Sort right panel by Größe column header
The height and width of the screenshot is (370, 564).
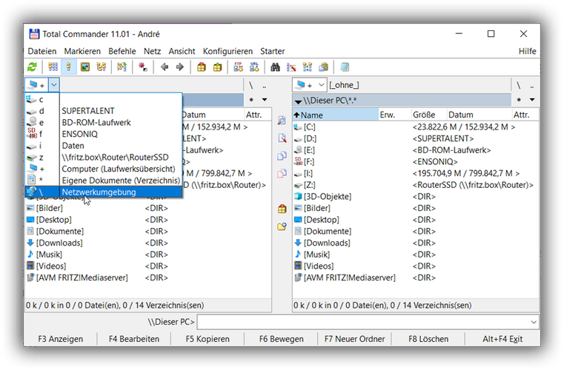(428, 115)
